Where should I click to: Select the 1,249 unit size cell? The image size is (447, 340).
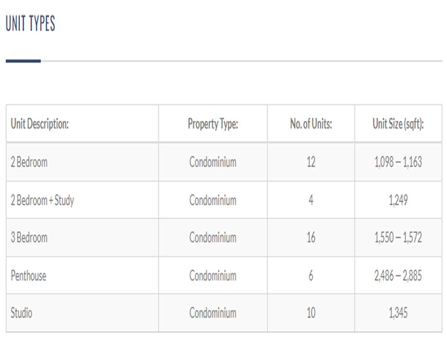pos(398,200)
